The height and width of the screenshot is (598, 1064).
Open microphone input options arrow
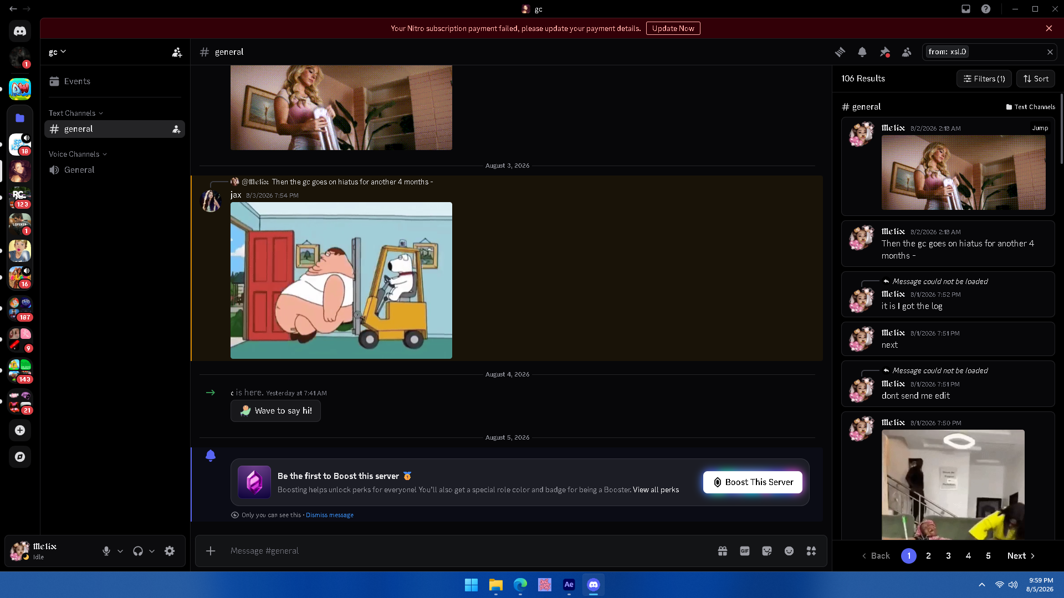[x=120, y=551]
